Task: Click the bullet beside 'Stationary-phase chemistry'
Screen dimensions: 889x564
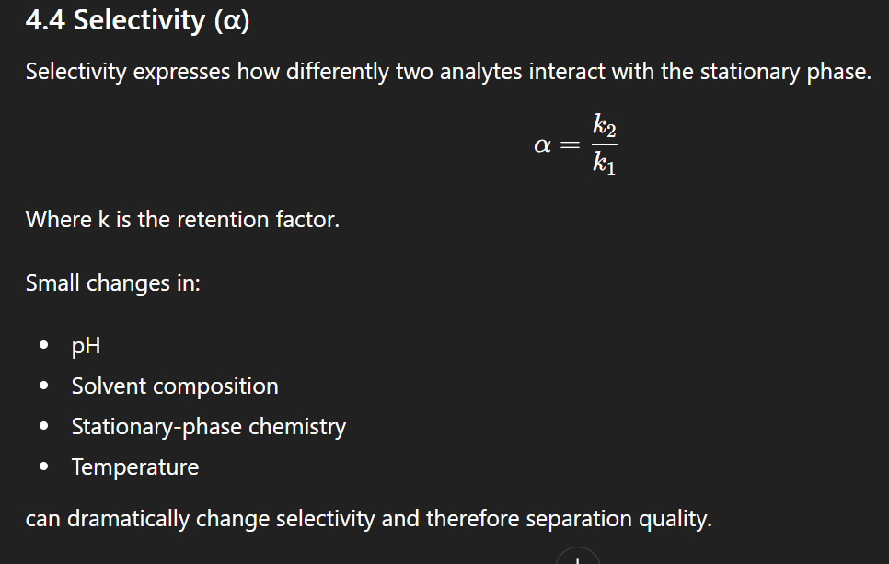Action: point(43,428)
